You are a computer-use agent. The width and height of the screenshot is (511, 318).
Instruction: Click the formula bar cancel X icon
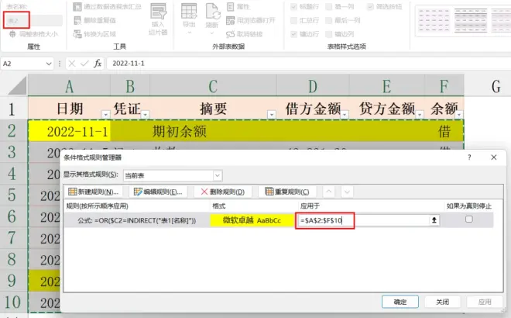pyautogui.click(x=72, y=64)
